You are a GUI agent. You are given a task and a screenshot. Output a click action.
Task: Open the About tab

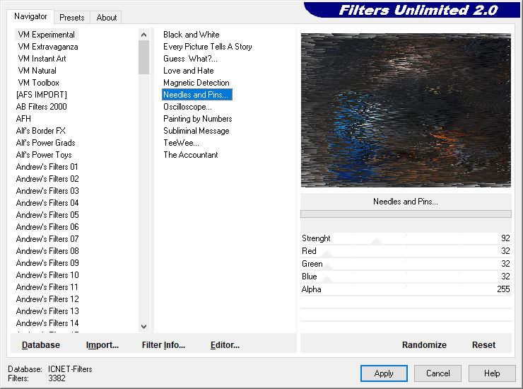[x=107, y=18]
